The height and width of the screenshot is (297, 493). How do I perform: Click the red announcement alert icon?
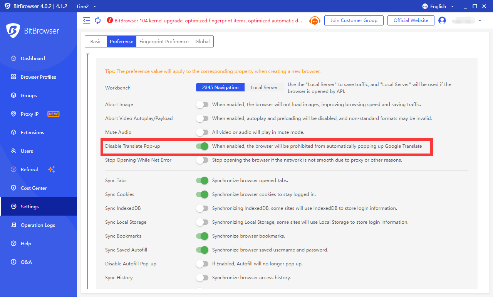110,20
